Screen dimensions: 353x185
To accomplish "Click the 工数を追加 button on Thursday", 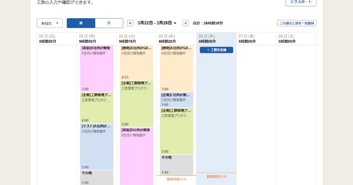I will pyautogui.click(x=216, y=50).
